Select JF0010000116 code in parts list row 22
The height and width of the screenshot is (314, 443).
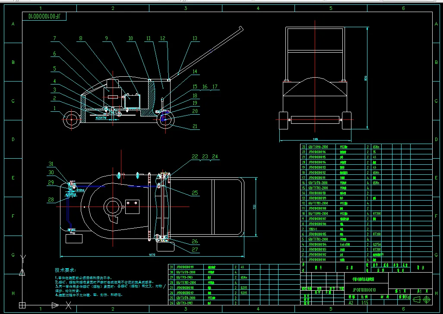point(317,152)
